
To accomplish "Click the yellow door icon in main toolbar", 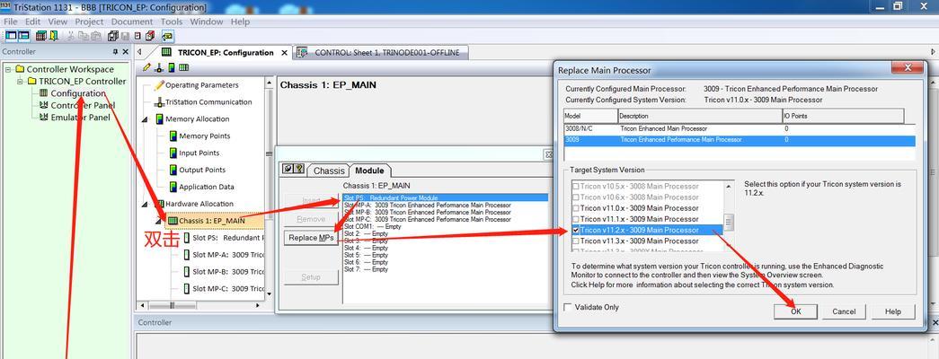I will 54,36.
